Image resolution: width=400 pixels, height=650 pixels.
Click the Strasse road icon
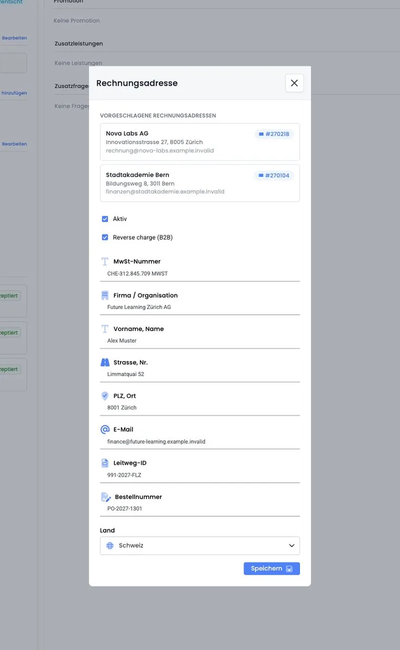pyautogui.click(x=105, y=363)
